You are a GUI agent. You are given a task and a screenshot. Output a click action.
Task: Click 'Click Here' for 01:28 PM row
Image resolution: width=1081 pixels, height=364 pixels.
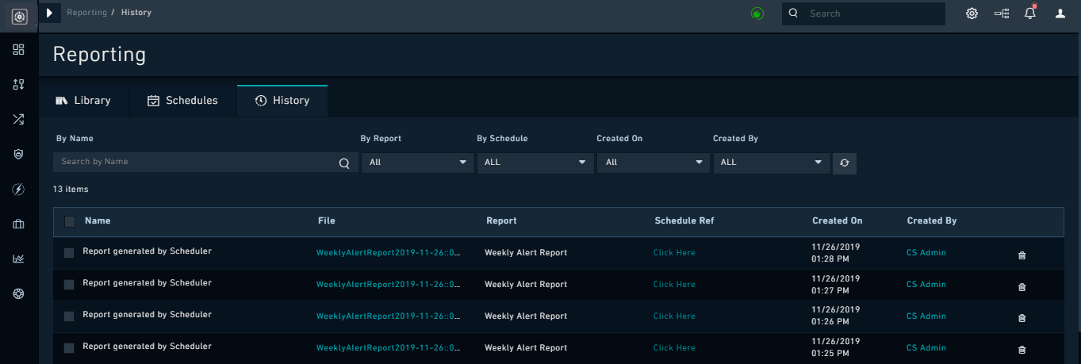click(674, 253)
